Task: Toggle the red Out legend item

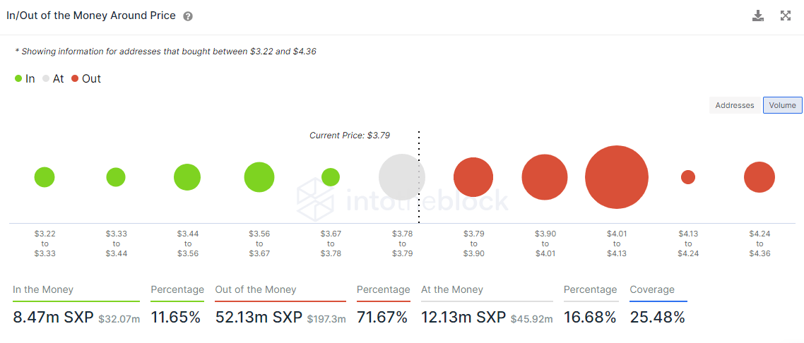Action: coord(86,79)
